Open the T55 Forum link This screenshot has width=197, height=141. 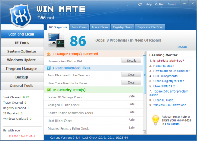coord(172,124)
